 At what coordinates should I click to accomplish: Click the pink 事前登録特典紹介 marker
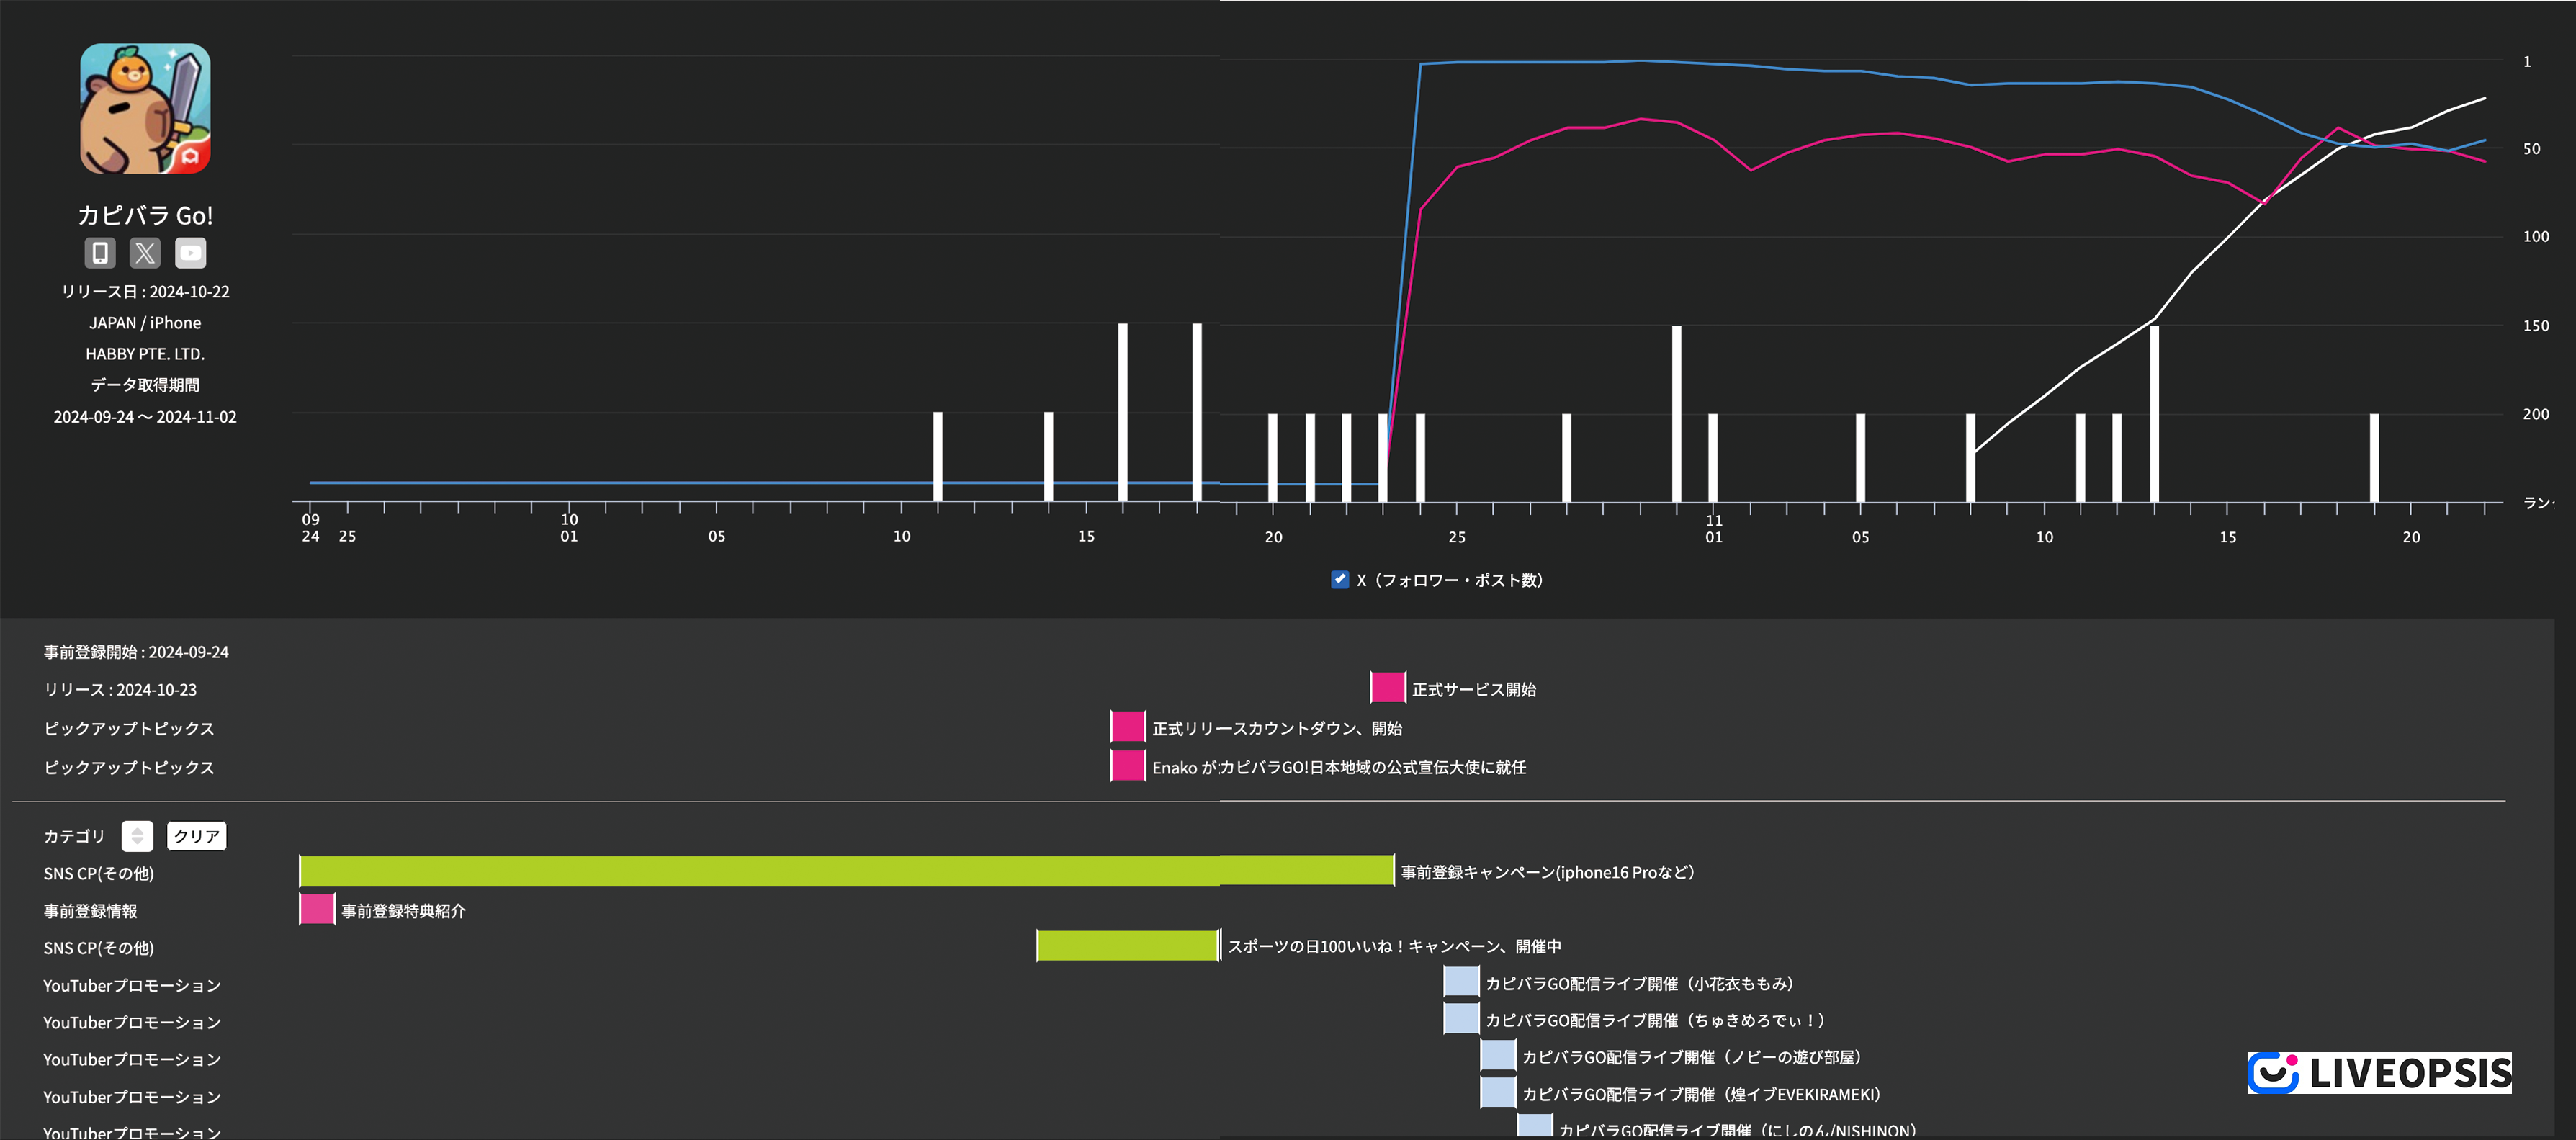tap(317, 909)
